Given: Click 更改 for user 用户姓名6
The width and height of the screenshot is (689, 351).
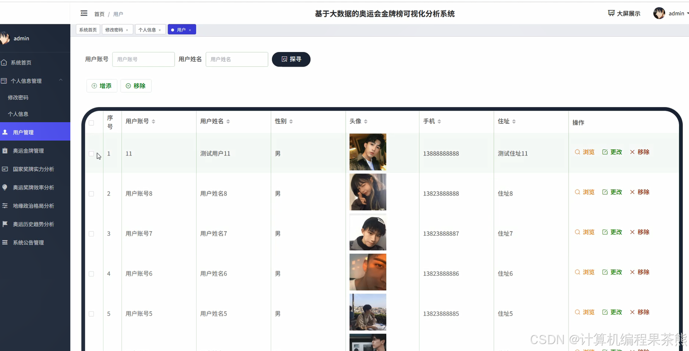Looking at the screenshot, I should [612, 272].
